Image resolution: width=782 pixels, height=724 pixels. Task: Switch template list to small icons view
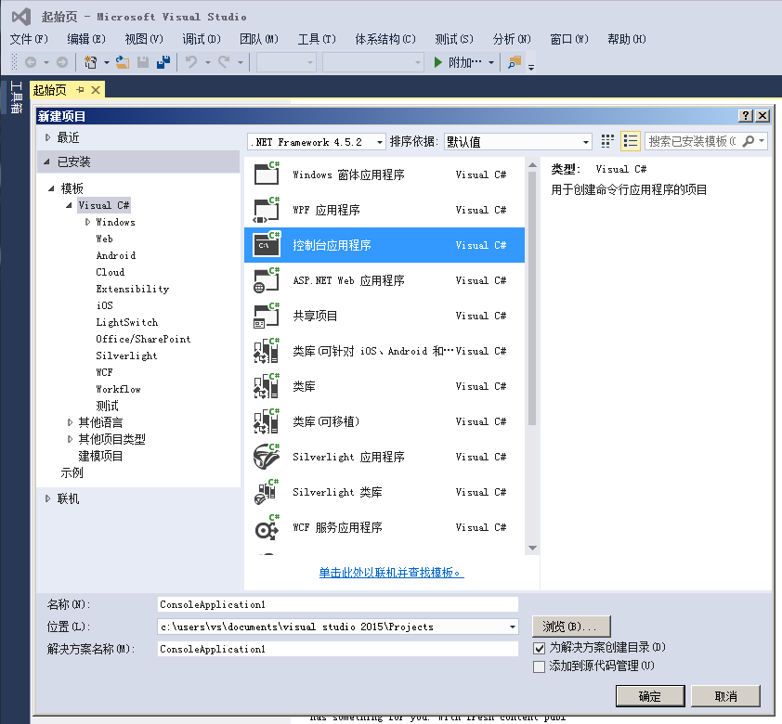[x=607, y=141]
